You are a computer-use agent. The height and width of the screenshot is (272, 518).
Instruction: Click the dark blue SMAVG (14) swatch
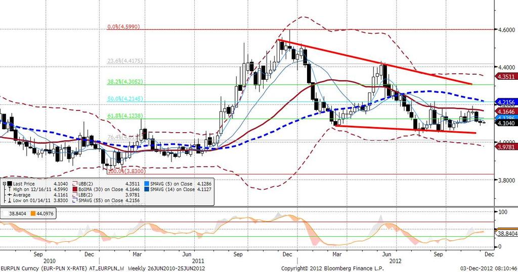pyautogui.click(x=147, y=189)
